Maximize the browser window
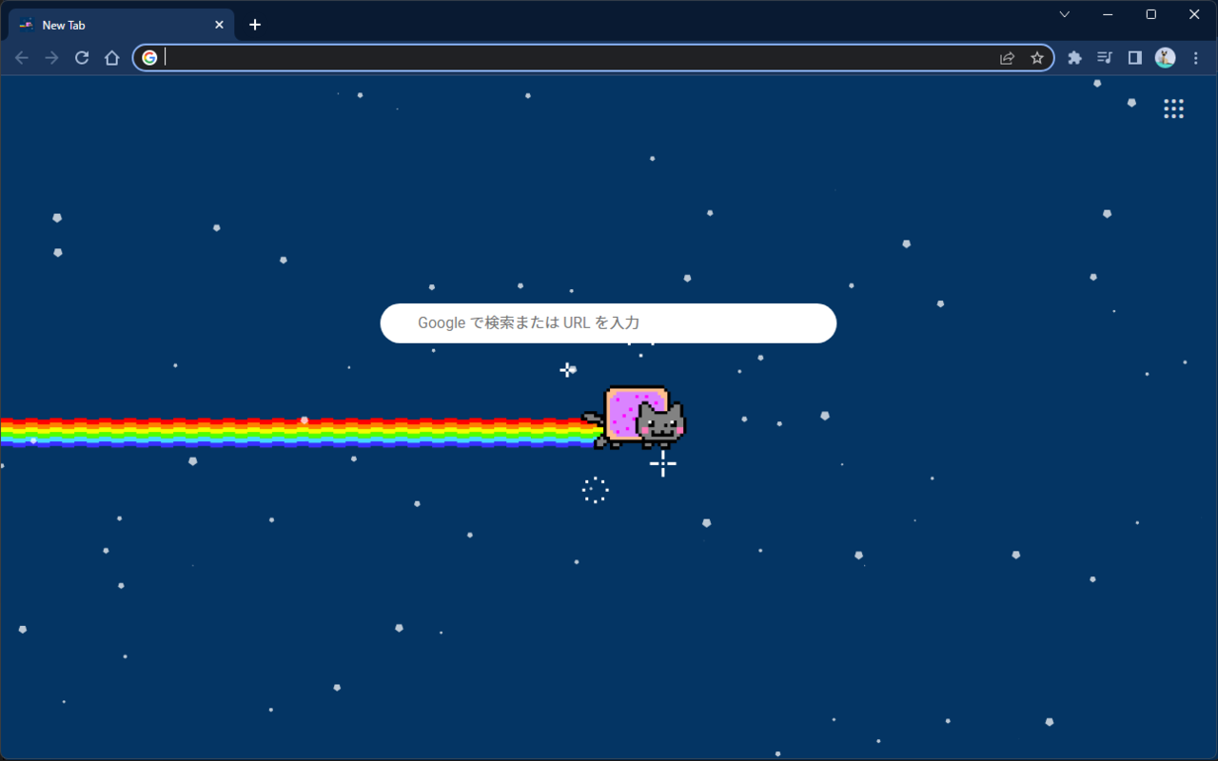This screenshot has width=1218, height=761. (x=1151, y=14)
